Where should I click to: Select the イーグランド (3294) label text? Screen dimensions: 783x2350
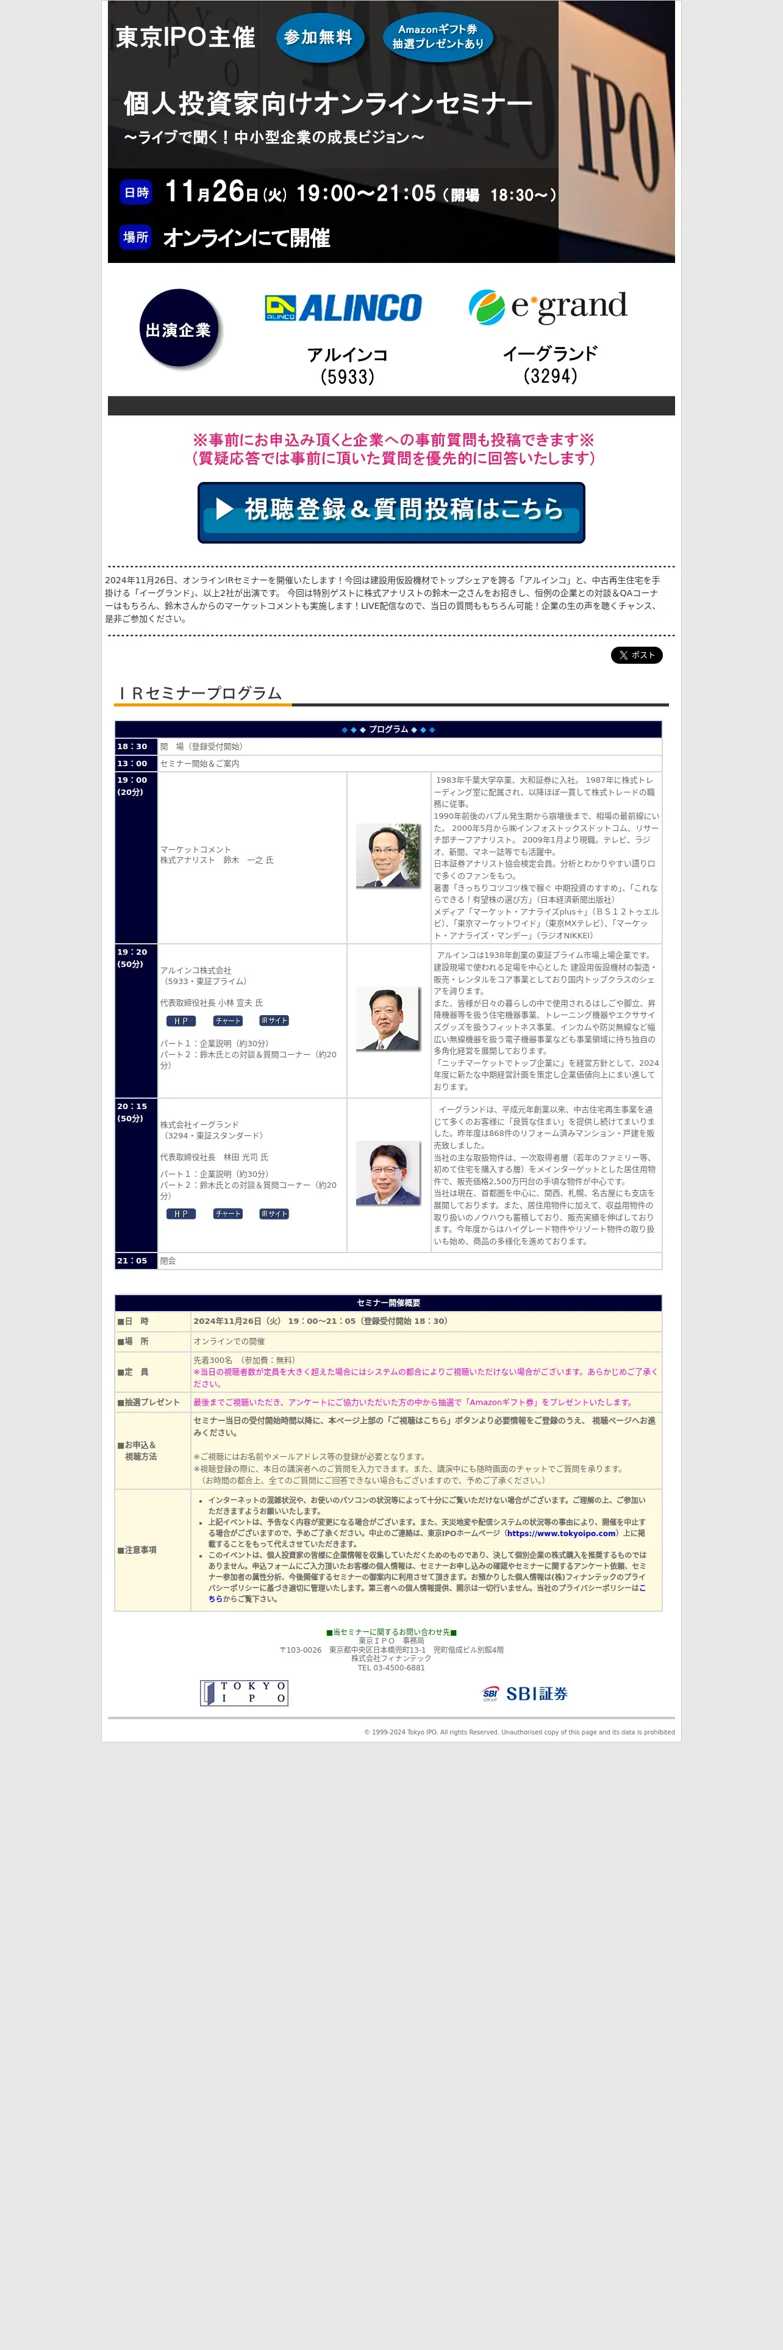(551, 364)
